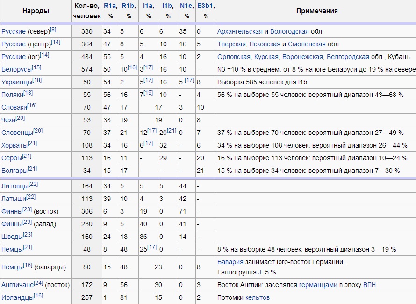Viewport: 416px width, 304px height.
Task: Click Немцы link in the 48-person row
Action: pos(12,250)
